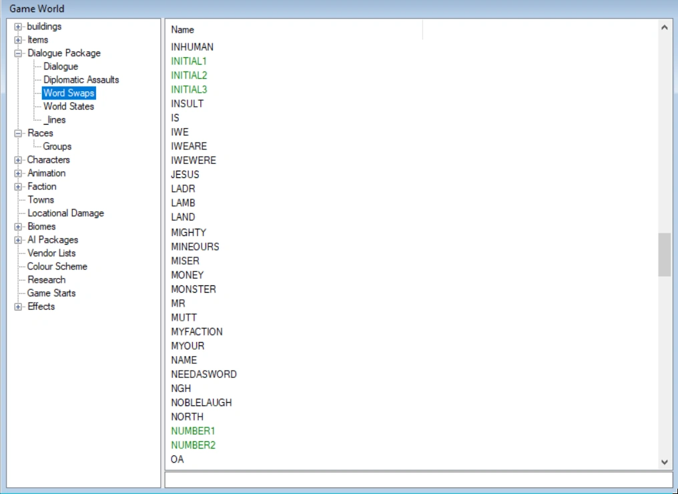678x494 pixels.
Task: Expand the Biomes tree node
Action: click(x=18, y=227)
